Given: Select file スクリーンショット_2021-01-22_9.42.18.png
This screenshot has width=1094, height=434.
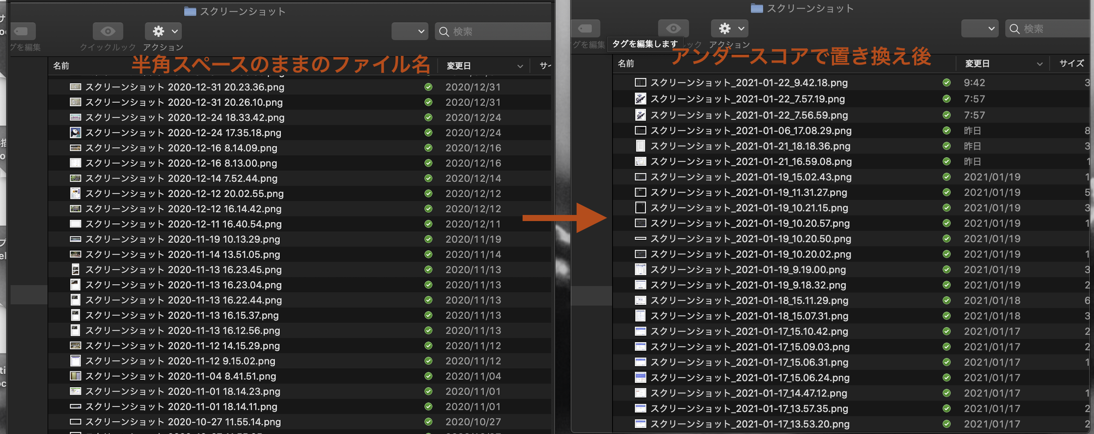Looking at the screenshot, I should tap(749, 82).
